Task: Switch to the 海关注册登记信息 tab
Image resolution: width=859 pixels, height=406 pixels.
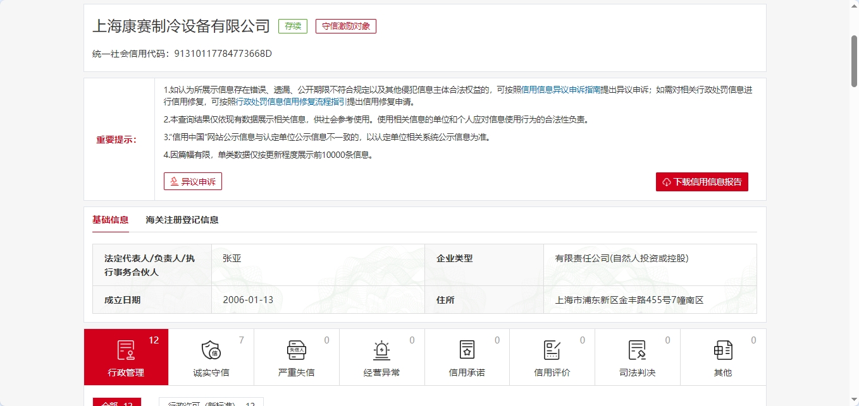Action: tap(182, 220)
